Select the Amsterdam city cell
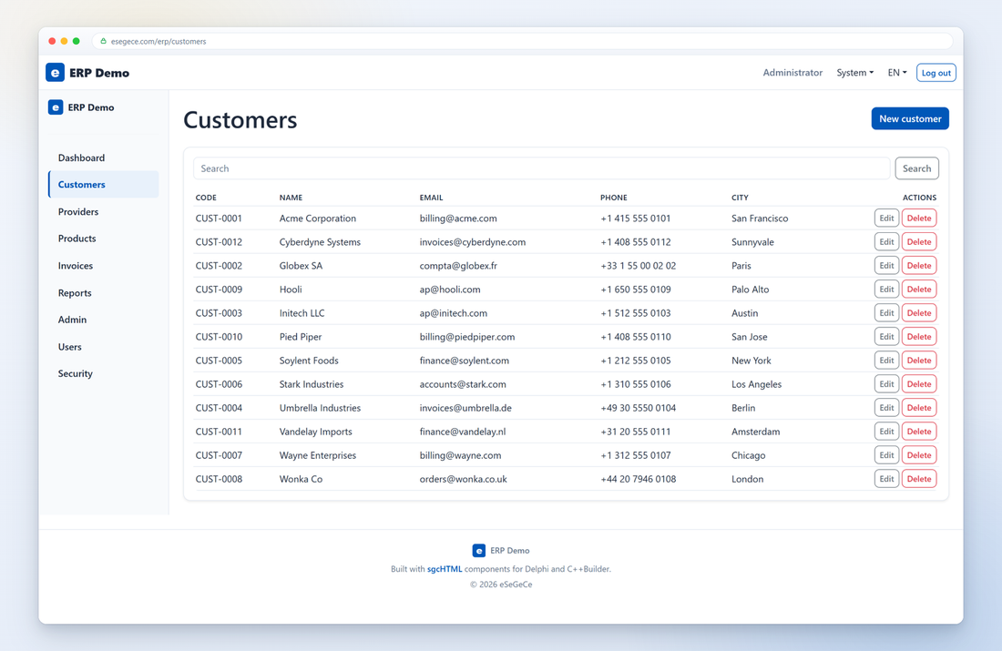This screenshot has width=1002, height=651. click(755, 432)
